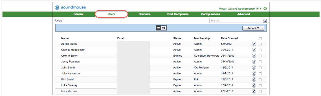Click the date 30/6/2014
Screen dimensions: 321x96
click(x=227, y=50)
